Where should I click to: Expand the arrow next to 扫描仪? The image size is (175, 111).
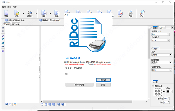pyautogui.click(x=36, y=14)
